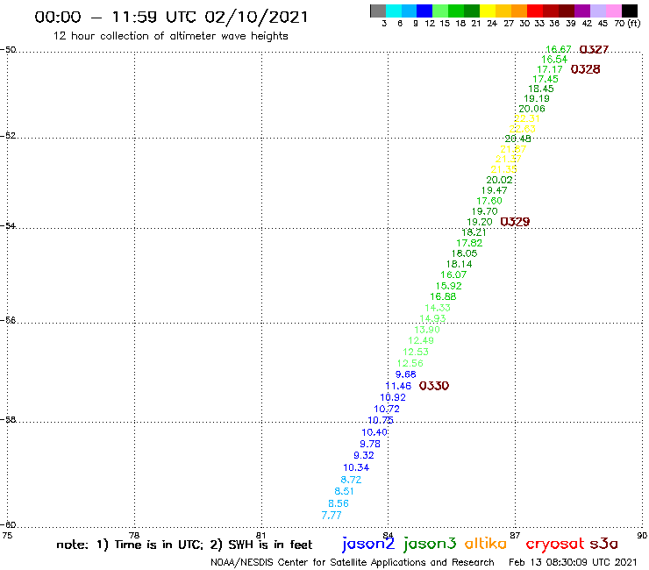Click the light green value 14.33

coord(438,308)
